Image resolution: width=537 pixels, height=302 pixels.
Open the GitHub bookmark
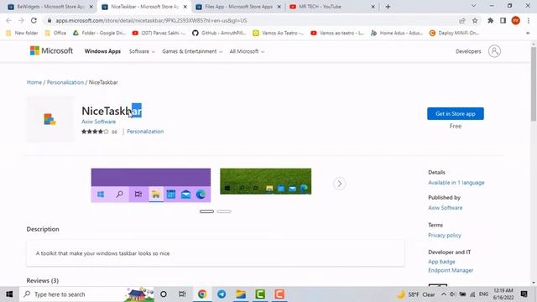pyautogui.click(x=219, y=34)
